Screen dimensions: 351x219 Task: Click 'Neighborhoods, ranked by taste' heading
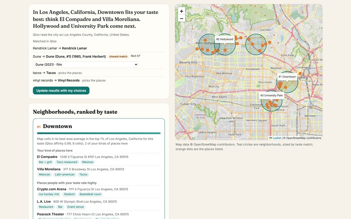pos(75,112)
